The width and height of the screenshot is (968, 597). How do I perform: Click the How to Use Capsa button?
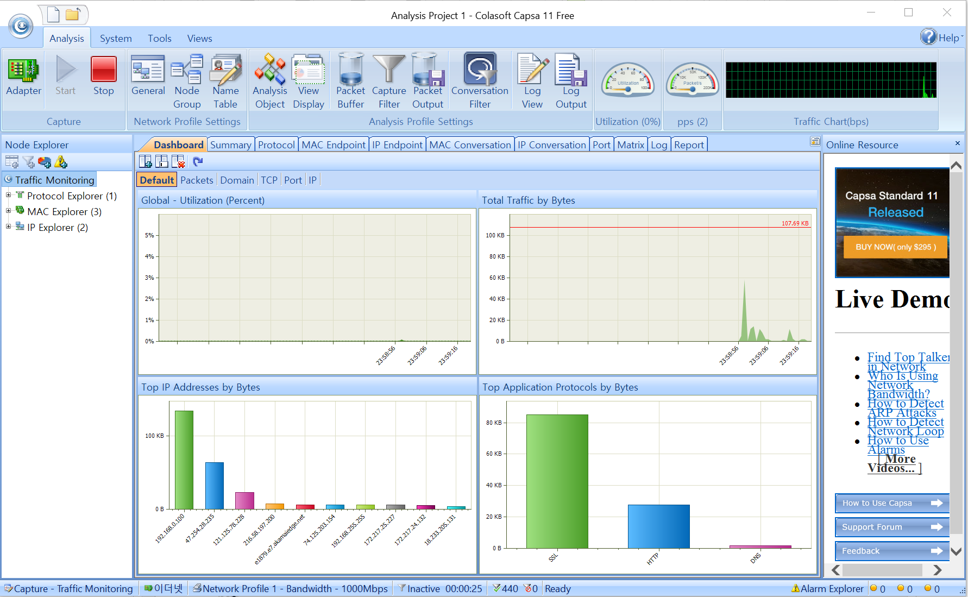[x=892, y=503]
